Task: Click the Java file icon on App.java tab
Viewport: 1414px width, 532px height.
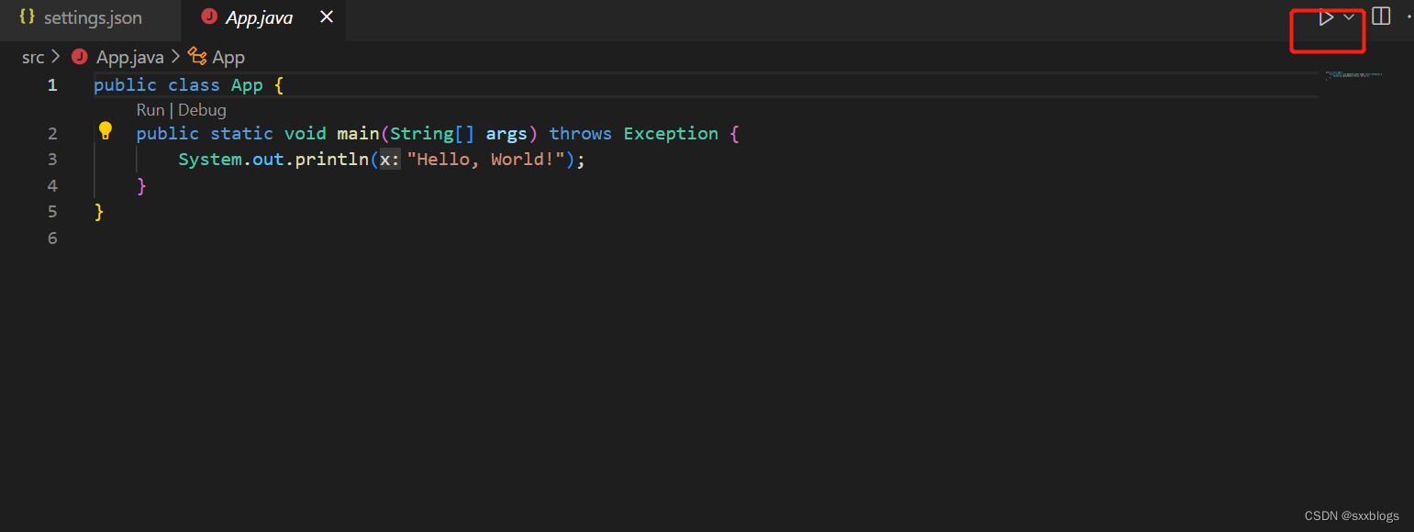Action: coord(208,17)
